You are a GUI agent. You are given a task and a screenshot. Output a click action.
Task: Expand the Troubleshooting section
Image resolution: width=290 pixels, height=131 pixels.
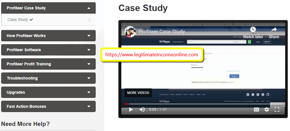click(x=49, y=78)
